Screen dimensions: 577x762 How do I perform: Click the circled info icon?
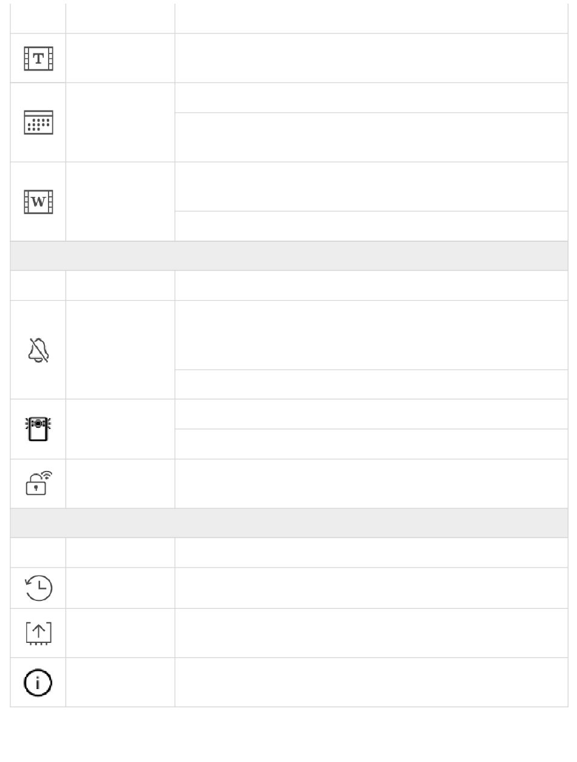point(38,682)
